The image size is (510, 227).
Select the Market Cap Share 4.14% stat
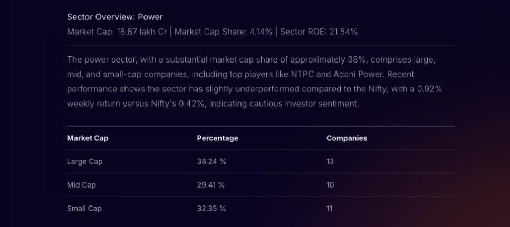223,32
